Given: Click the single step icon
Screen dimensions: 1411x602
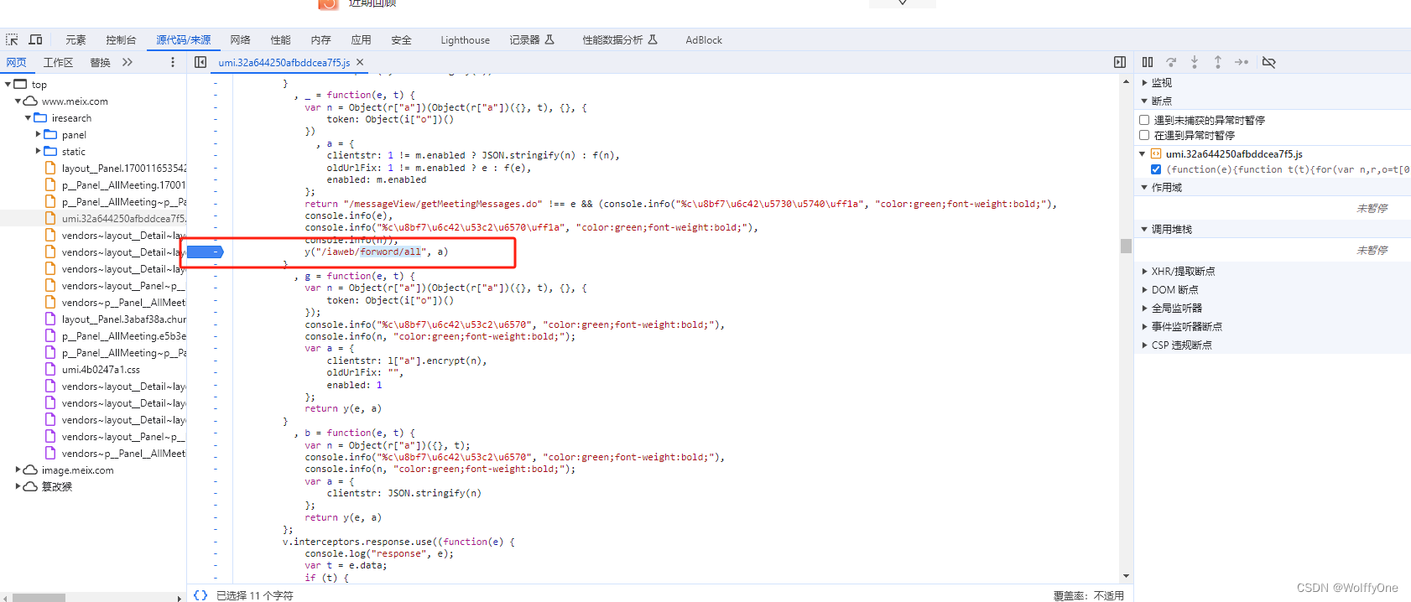Looking at the screenshot, I should pos(1242,62).
